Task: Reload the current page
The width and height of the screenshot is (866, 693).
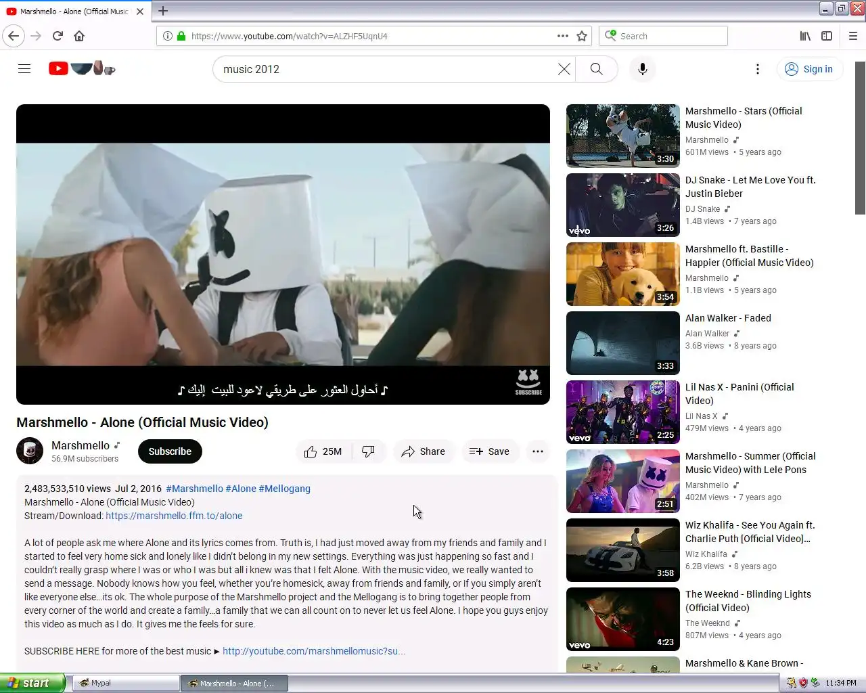Action: pyautogui.click(x=58, y=36)
